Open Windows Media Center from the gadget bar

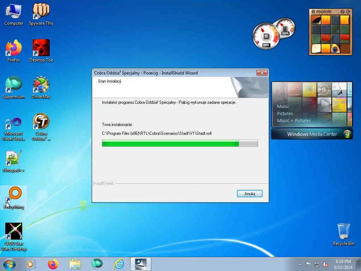[312, 134]
